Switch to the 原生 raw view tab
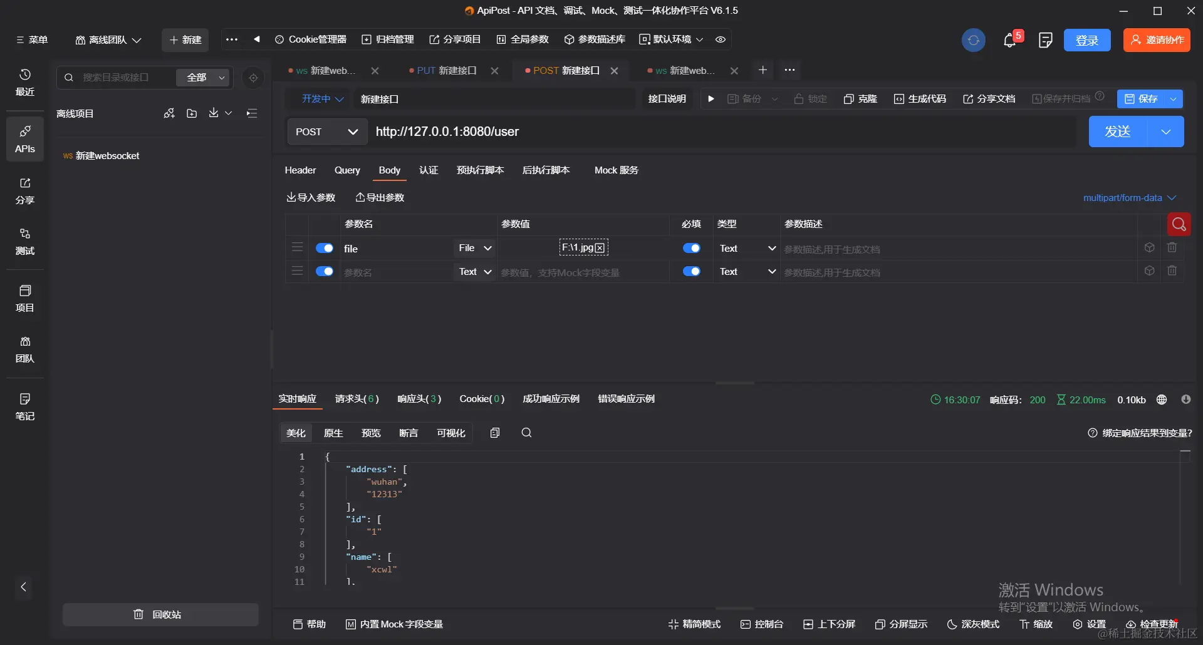The image size is (1203, 645). coord(333,433)
